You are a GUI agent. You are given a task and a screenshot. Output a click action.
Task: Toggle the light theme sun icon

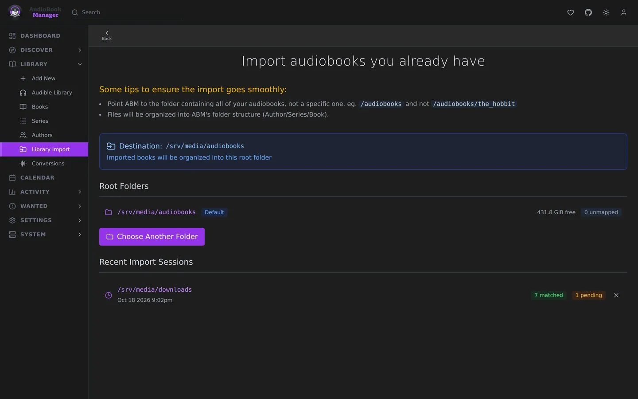[x=606, y=12]
